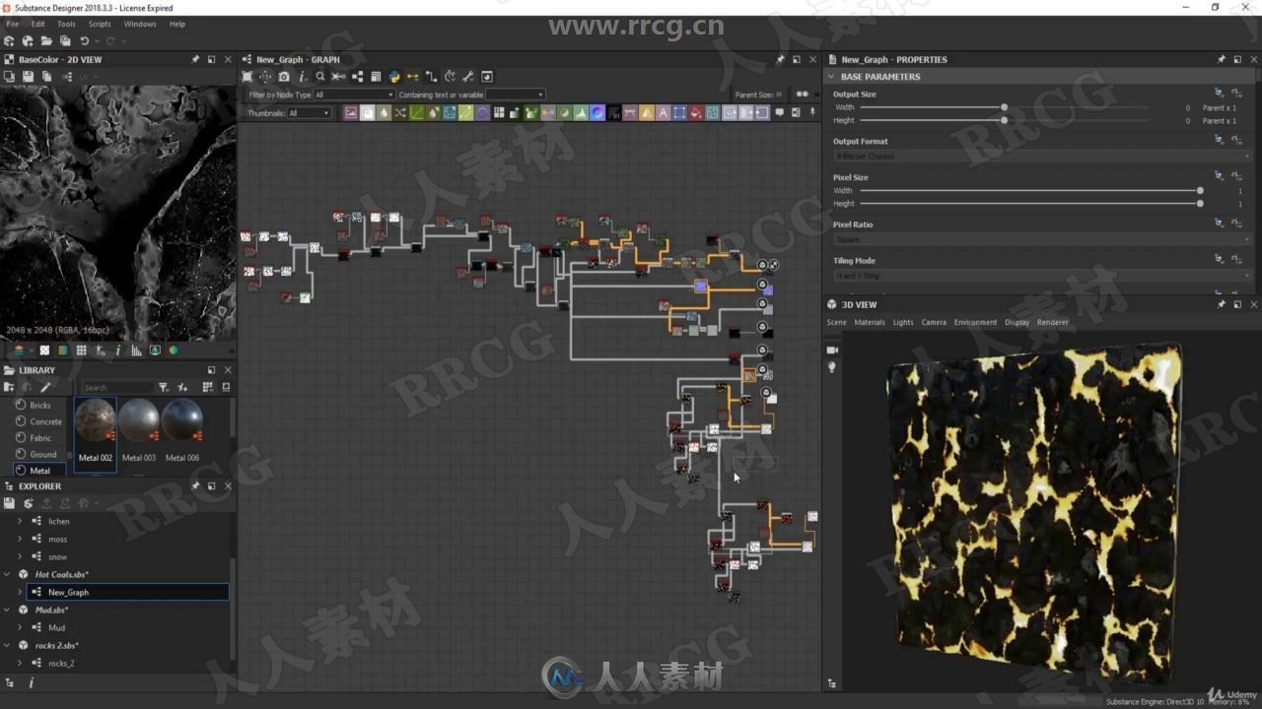Toggle the histogram in the 2D view toolbar
This screenshot has width=1262, height=709.
click(136, 351)
